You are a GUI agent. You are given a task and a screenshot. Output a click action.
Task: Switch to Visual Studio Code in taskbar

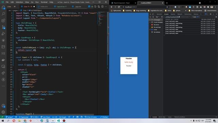tap(58, 121)
